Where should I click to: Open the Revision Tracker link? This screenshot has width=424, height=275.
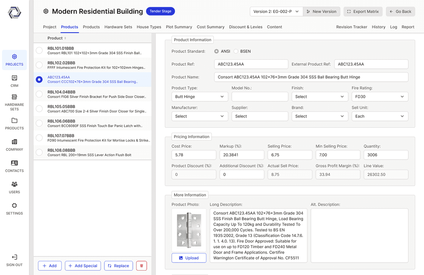[x=352, y=27]
